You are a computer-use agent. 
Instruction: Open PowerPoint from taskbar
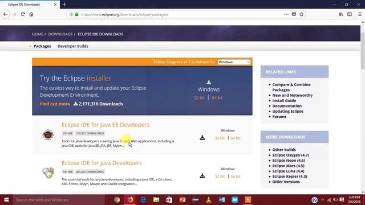coord(182,200)
